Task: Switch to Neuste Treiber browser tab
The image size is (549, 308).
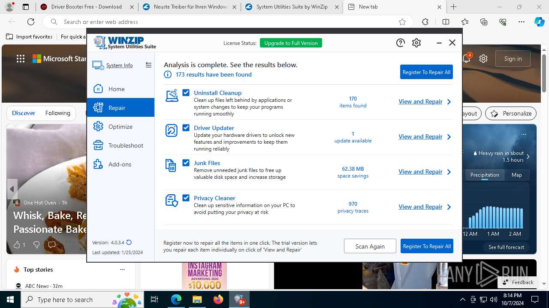Action: [x=189, y=7]
